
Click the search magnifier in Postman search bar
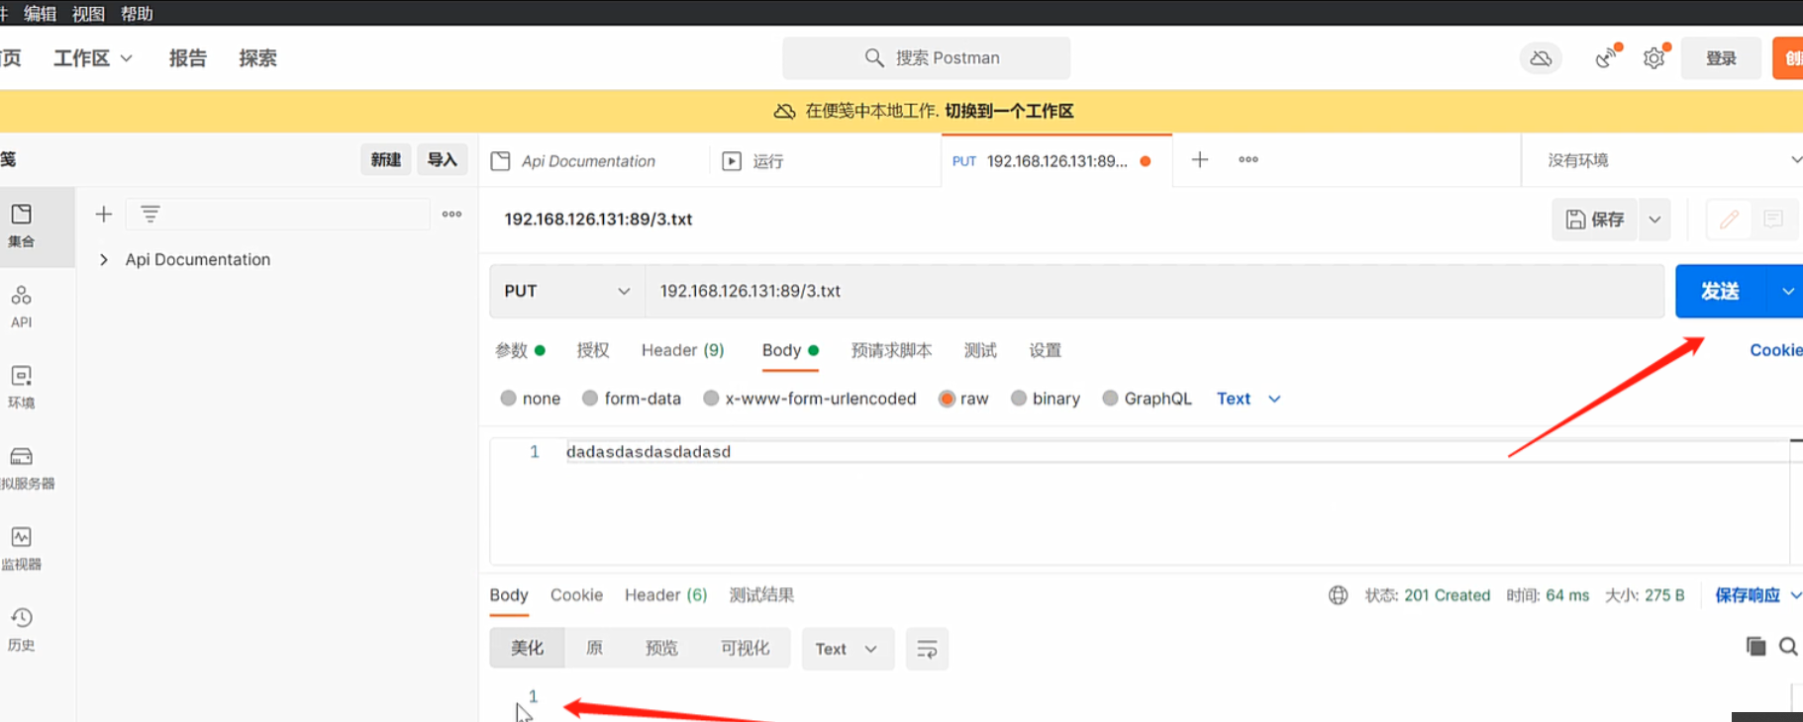pyautogui.click(x=873, y=57)
